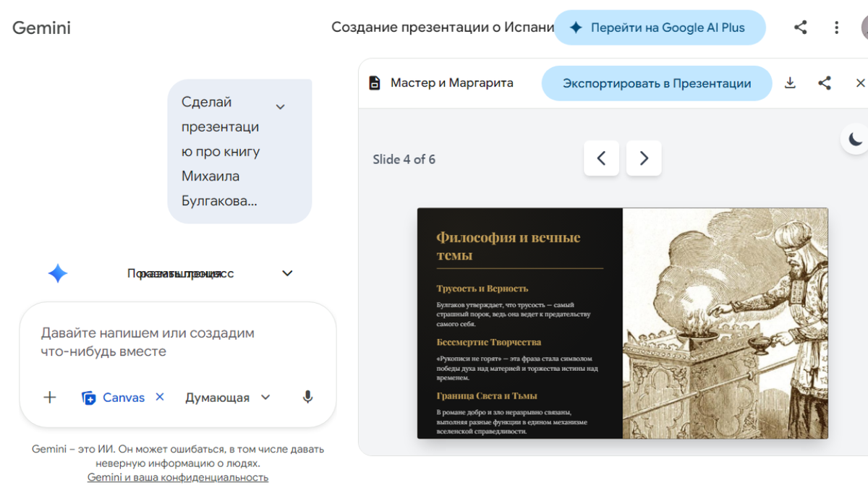The width and height of the screenshot is (868, 488).
Task: Go to previous slide arrow
Action: click(x=601, y=158)
